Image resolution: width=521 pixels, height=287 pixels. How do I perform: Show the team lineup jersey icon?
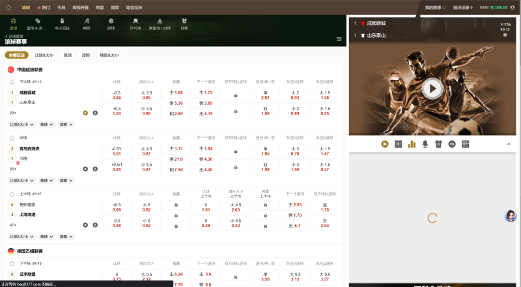coord(438,144)
